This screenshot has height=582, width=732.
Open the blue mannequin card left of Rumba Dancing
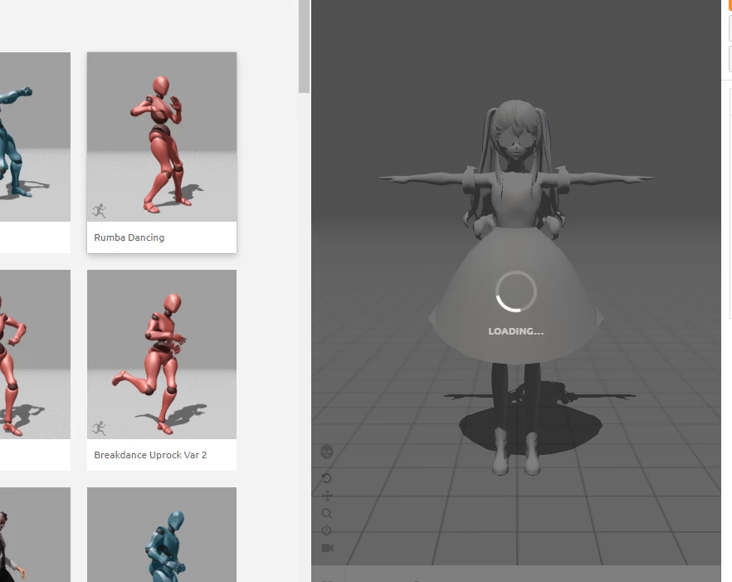[x=35, y=152]
